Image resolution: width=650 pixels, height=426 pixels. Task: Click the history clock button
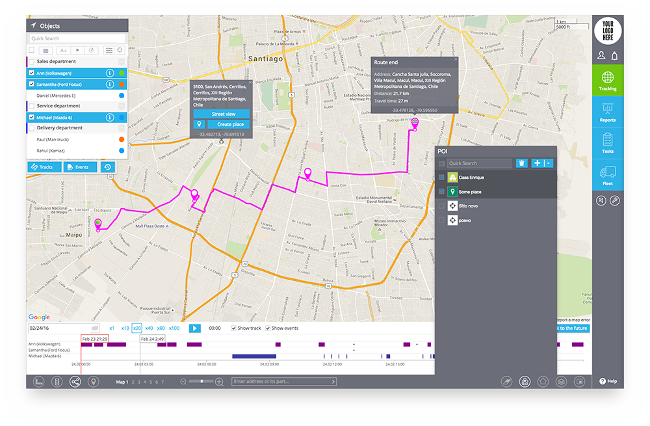pyautogui.click(x=107, y=167)
